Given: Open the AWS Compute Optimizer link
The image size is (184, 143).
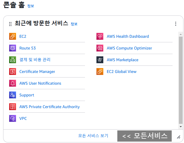Looking at the screenshot, I should coord(129,48).
